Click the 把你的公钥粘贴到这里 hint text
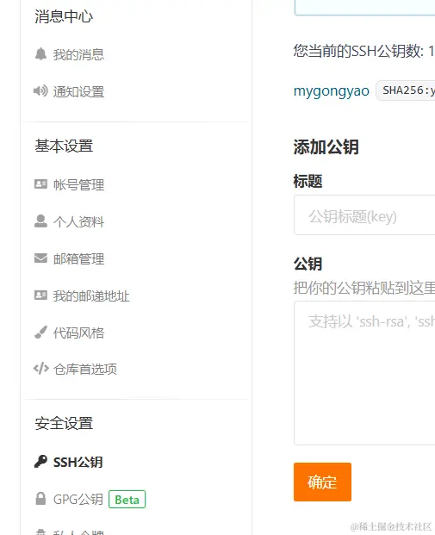The image size is (435, 535). pos(364,288)
